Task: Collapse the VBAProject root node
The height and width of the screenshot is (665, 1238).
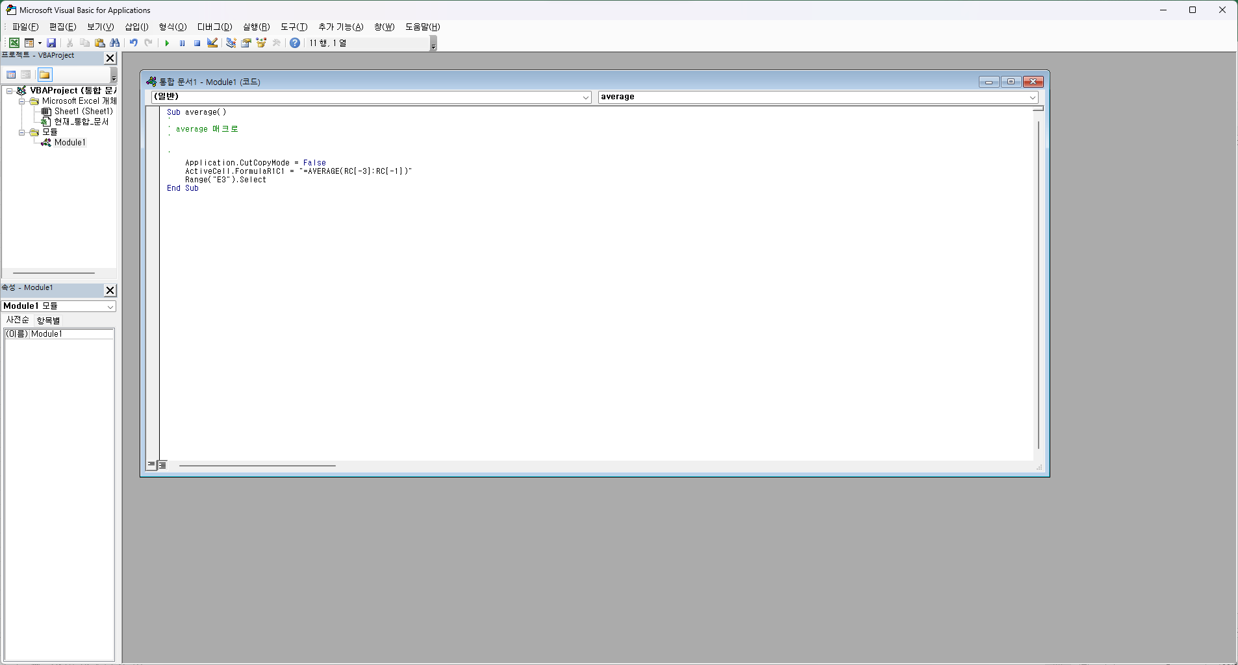Action: pos(10,91)
